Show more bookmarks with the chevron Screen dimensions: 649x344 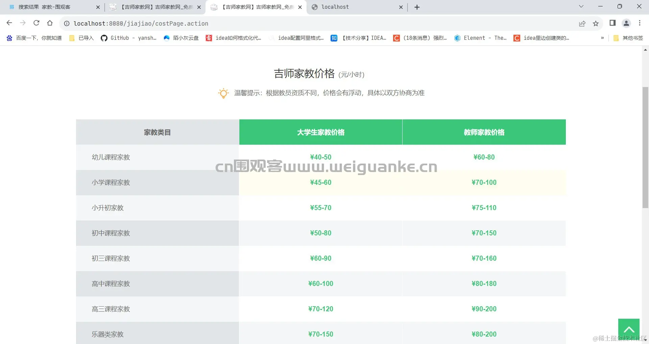point(602,38)
